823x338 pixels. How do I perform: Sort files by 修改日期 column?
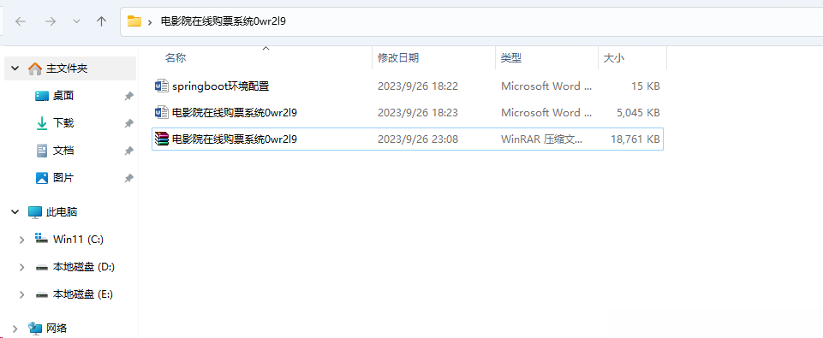pyautogui.click(x=398, y=57)
